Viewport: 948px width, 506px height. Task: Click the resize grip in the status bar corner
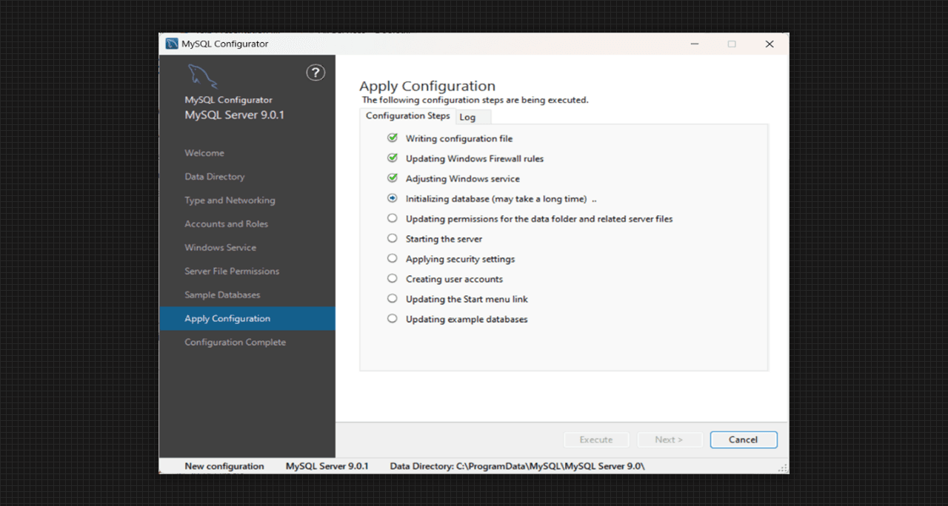(x=783, y=468)
